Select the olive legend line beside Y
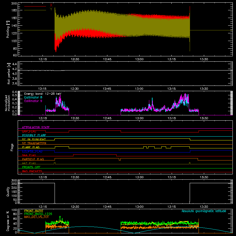 click(35, 10)
